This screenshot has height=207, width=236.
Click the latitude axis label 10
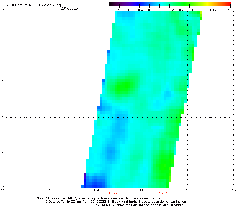3,11
